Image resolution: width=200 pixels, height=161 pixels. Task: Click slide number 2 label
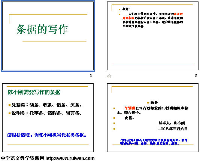[196, 75]
